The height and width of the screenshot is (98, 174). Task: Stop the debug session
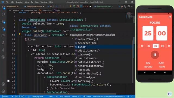point(78,7)
